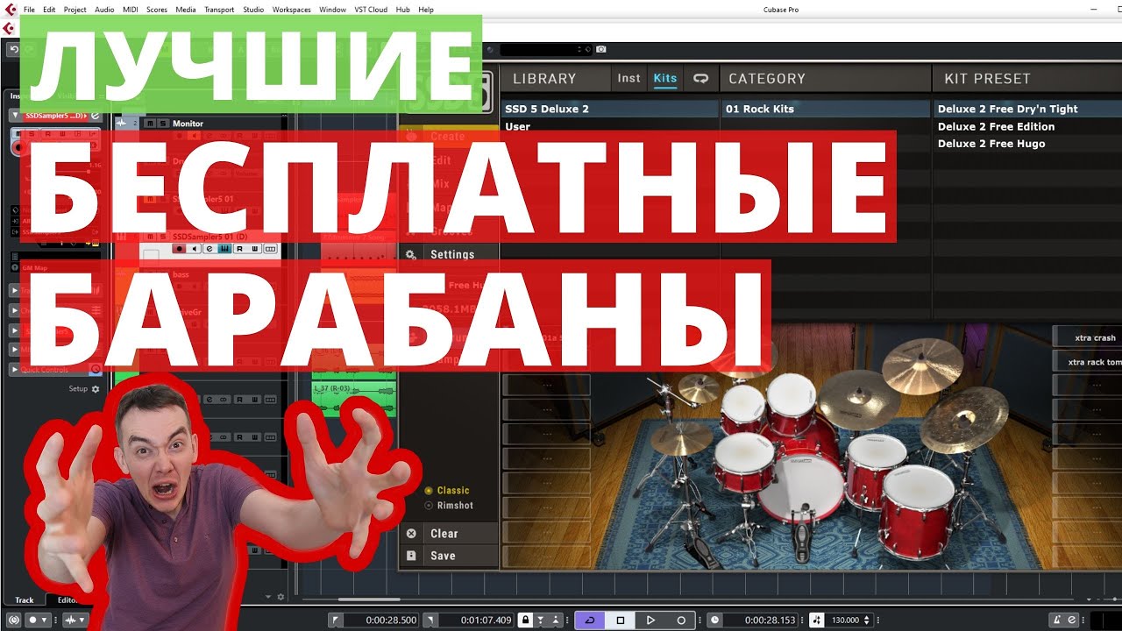Image resolution: width=1122 pixels, height=631 pixels.
Task: Click the transport Record button
Action: click(x=681, y=620)
